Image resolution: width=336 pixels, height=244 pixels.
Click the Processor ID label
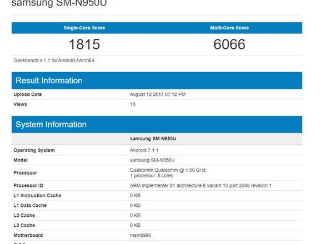click(x=28, y=186)
